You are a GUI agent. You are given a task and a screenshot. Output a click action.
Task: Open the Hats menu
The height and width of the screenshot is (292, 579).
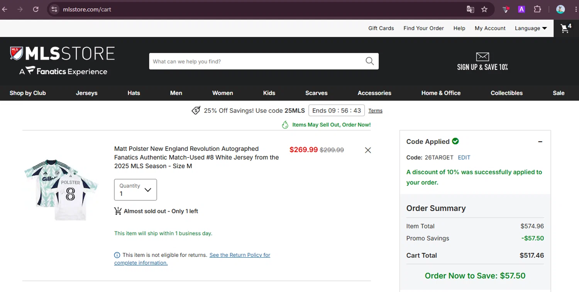point(134,93)
